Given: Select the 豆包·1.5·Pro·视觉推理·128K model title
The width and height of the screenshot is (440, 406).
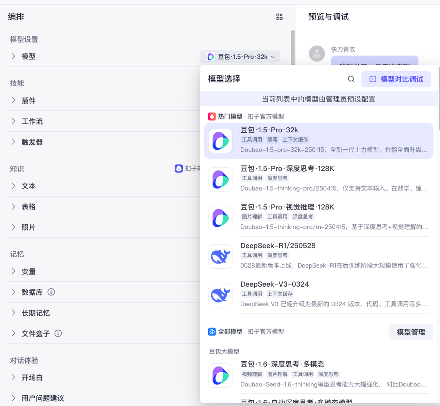Looking at the screenshot, I should click(x=287, y=207).
